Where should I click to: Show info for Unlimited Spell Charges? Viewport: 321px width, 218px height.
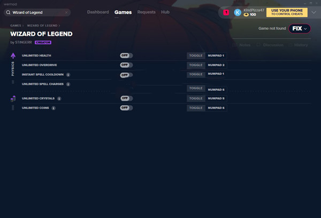point(68,84)
